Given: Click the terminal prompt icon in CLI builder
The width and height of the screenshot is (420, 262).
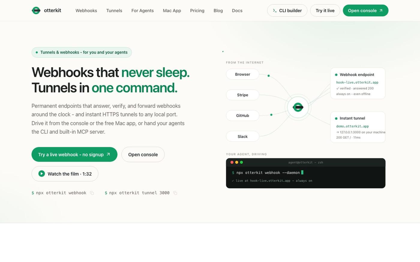Looking at the screenshot, I should point(274,10).
